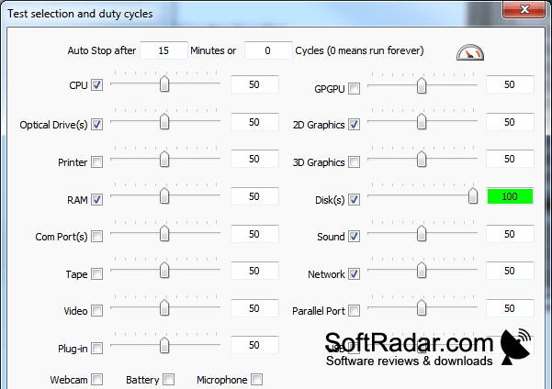Image resolution: width=552 pixels, height=389 pixels.
Task: Tick the Plug-in test checkbox
Action: tap(96, 349)
